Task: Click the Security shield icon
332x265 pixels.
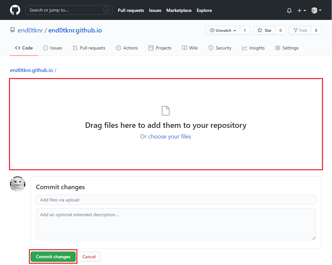Action: [x=211, y=48]
